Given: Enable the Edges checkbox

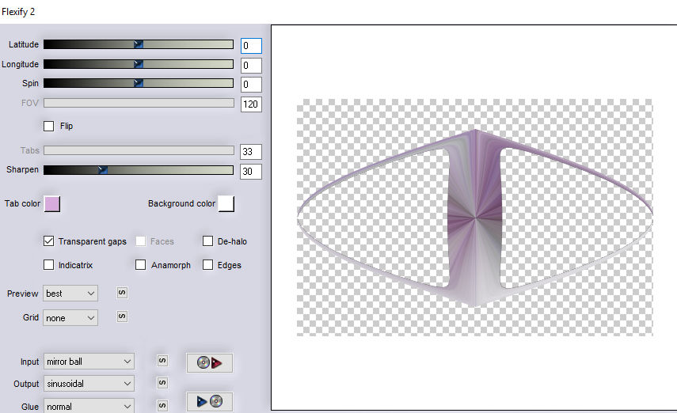Looking at the screenshot, I should point(207,265).
